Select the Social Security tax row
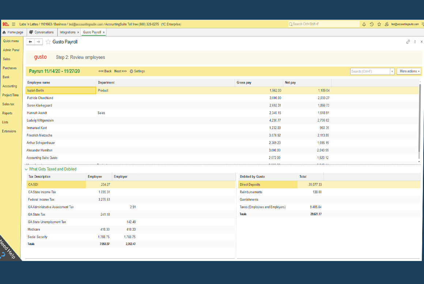The width and height of the screenshot is (424, 284). coord(131,237)
